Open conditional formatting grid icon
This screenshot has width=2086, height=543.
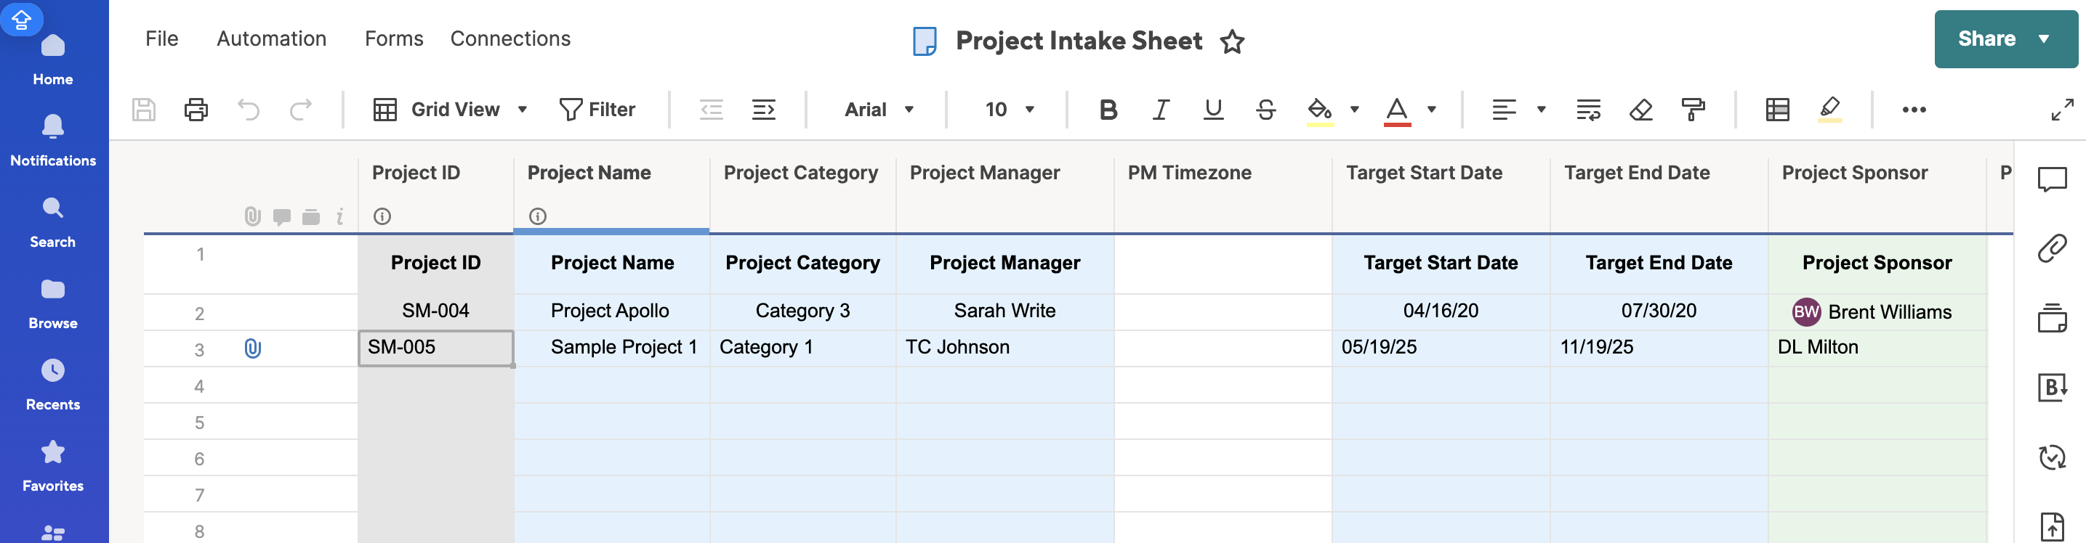1778,109
